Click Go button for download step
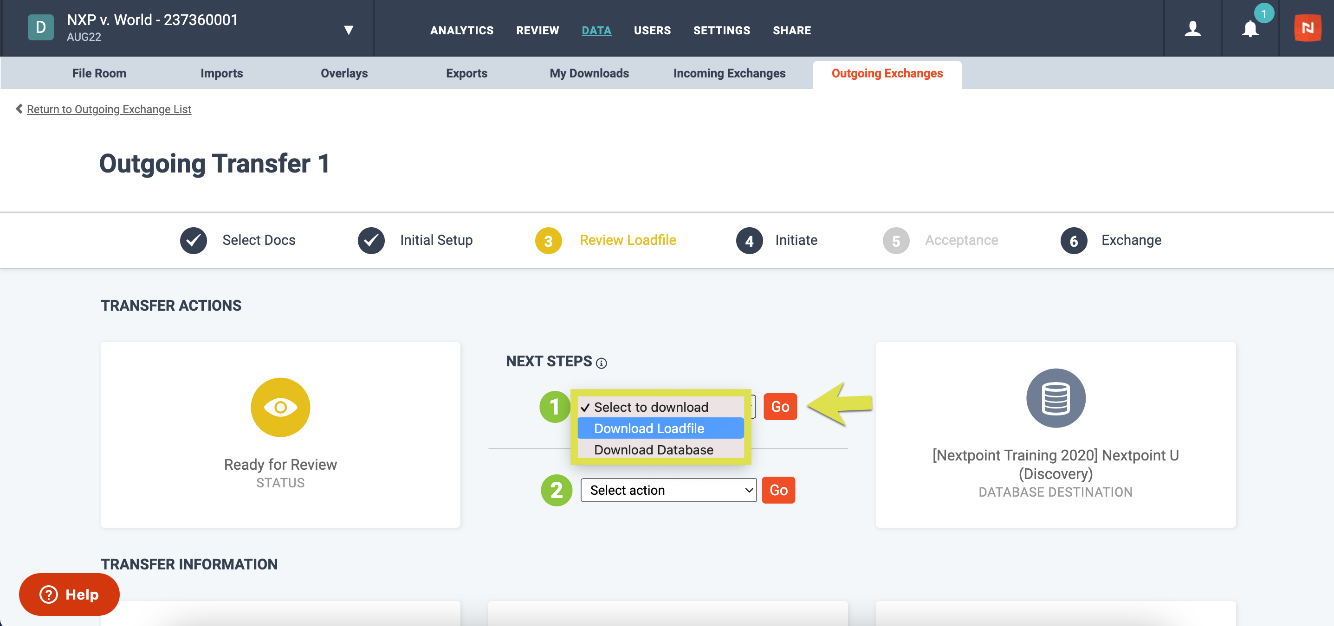The image size is (1334, 626). click(780, 407)
